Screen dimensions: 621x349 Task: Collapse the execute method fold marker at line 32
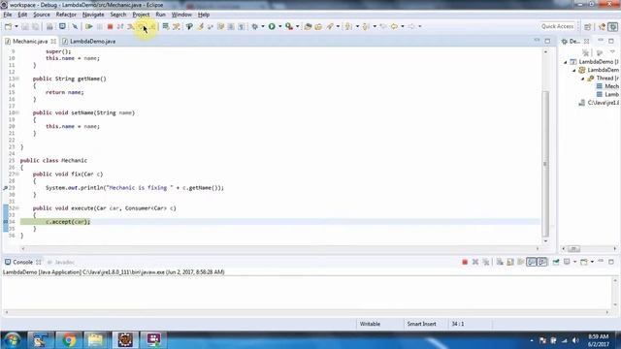pos(17,208)
